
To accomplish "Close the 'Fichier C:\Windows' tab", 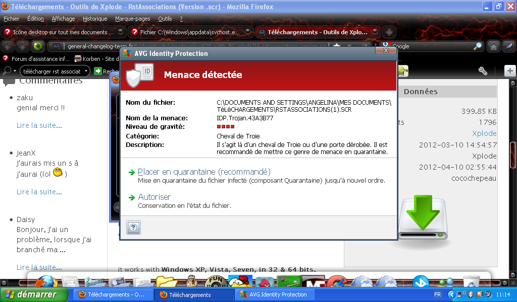I will (248, 32).
